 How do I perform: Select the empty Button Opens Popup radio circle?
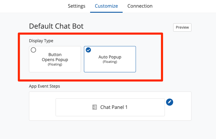[x=33, y=50]
